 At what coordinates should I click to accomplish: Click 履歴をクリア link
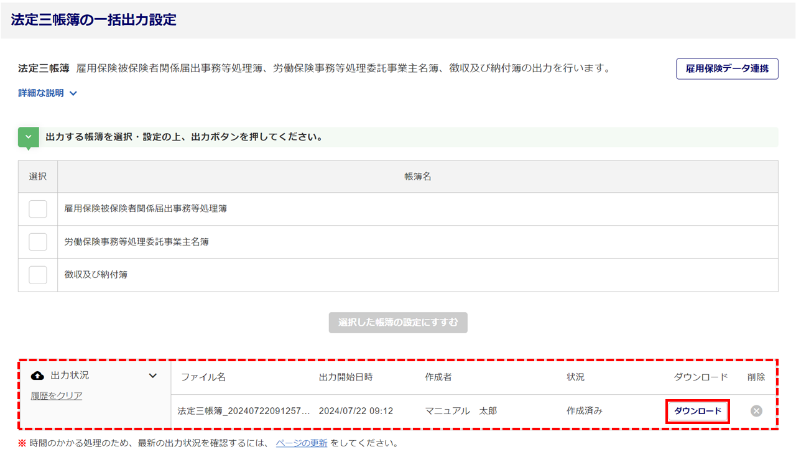tap(57, 395)
